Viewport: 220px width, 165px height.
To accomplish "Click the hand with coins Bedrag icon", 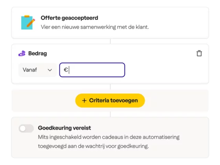I will click(22, 53).
